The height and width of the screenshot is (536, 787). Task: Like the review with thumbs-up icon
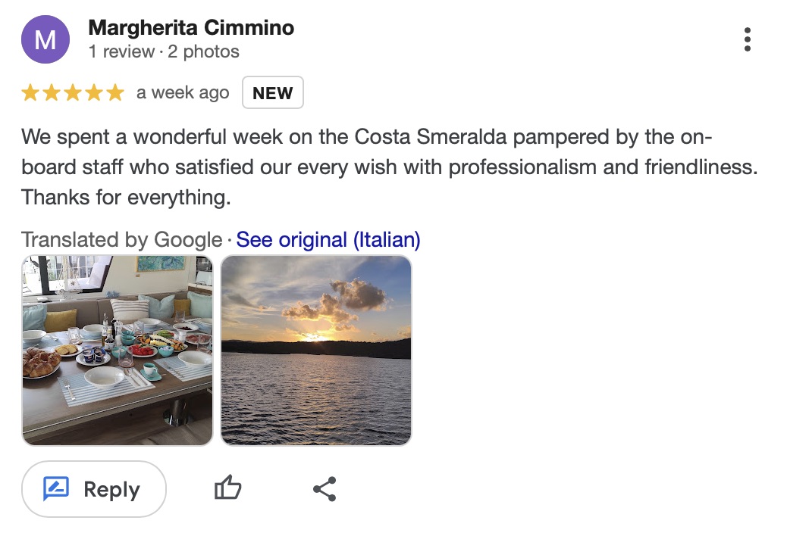[x=227, y=489]
